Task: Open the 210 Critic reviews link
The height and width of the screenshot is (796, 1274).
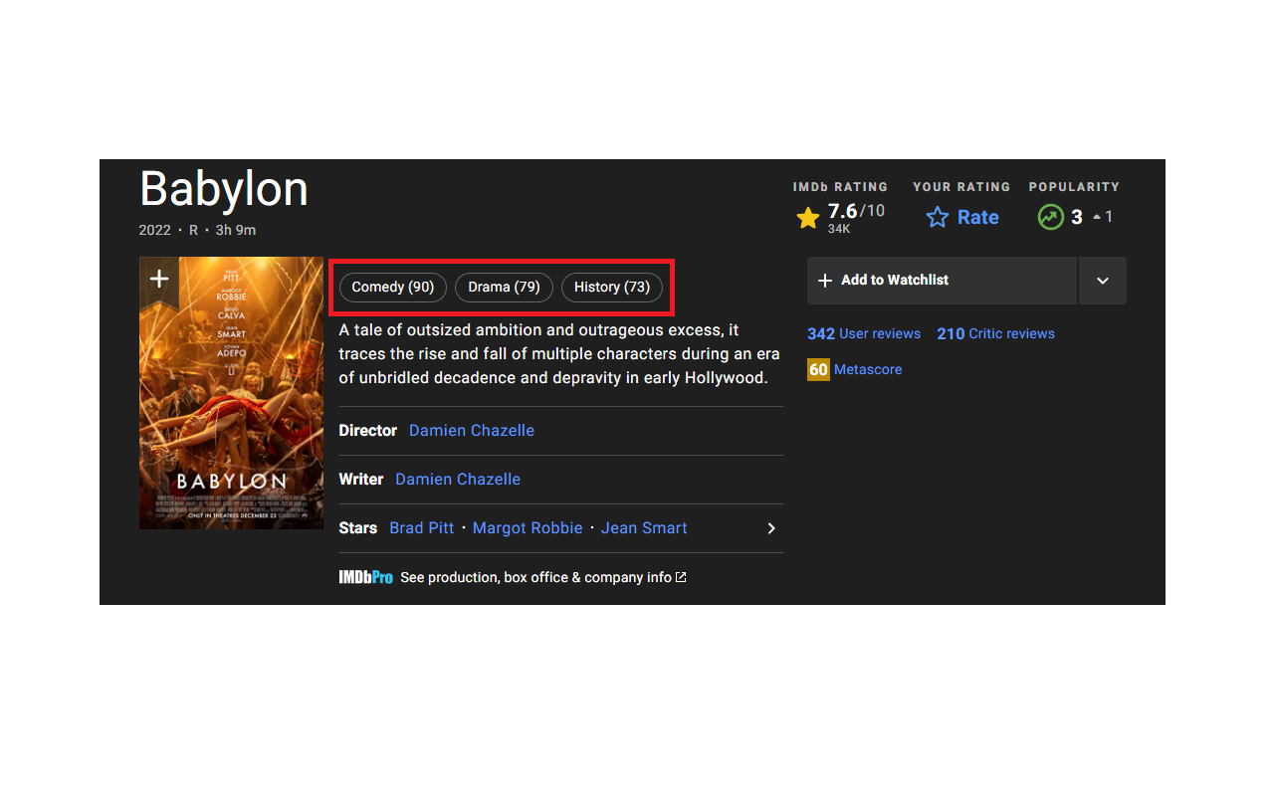Action: 995,333
